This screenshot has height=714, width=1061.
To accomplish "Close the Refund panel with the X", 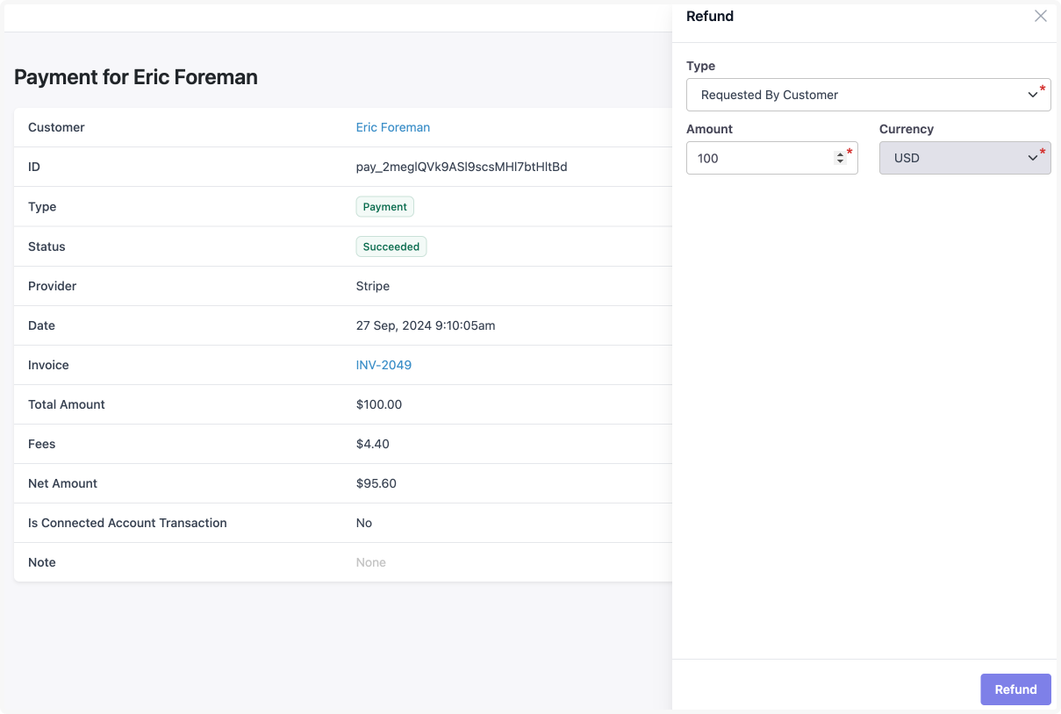I will point(1040,16).
